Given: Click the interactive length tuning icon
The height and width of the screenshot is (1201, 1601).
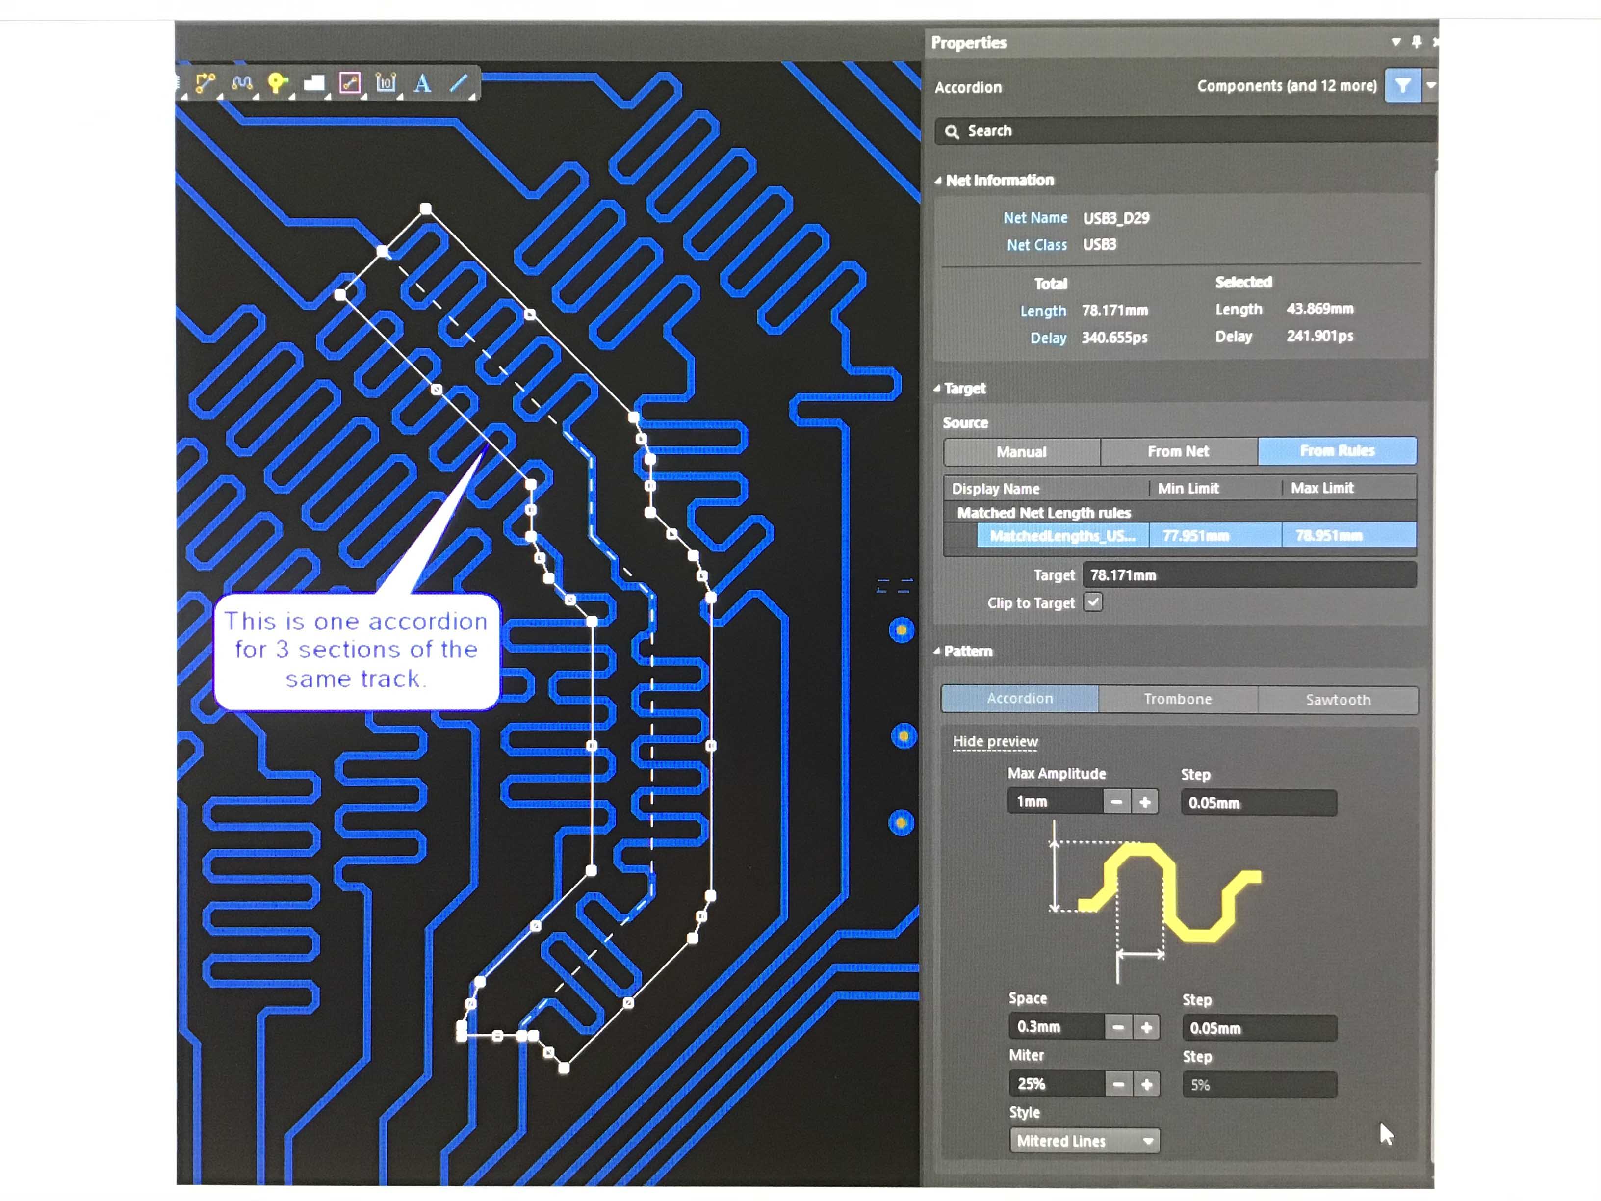Looking at the screenshot, I should [x=242, y=83].
